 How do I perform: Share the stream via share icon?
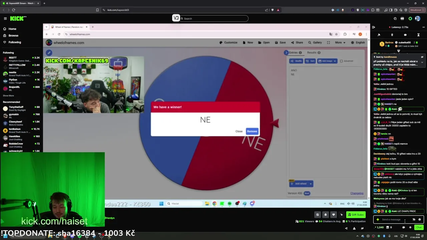pos(346,228)
